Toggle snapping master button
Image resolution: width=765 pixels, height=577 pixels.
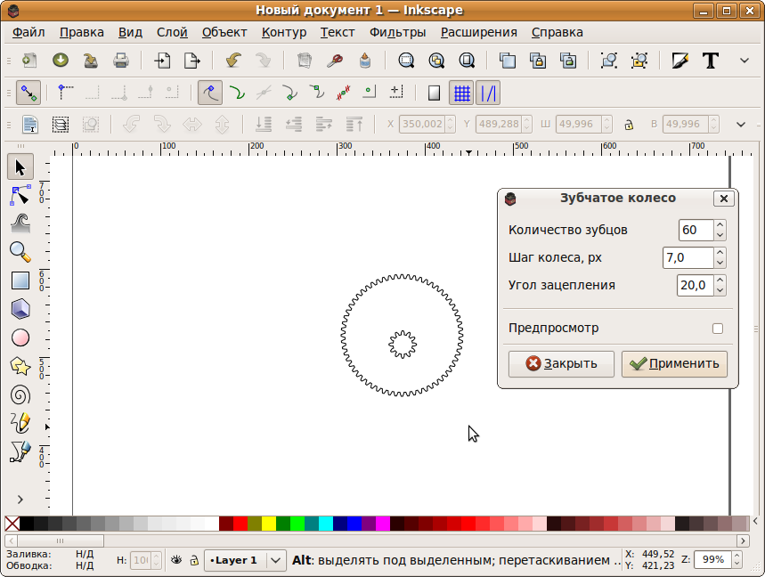point(28,93)
